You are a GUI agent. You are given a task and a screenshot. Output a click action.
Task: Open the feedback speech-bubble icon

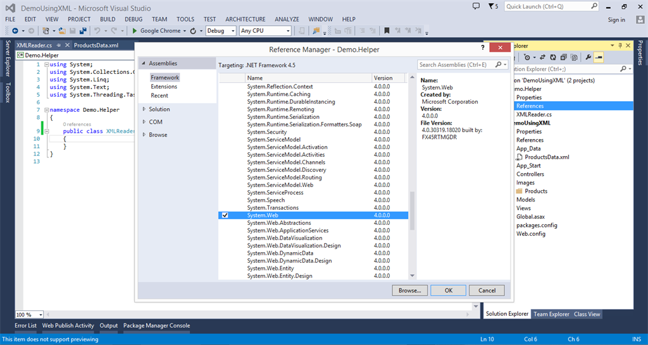[x=476, y=6]
